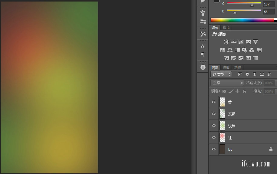Click the Color Balance scales icon
The width and height of the screenshot is (277, 174).
[230, 50]
